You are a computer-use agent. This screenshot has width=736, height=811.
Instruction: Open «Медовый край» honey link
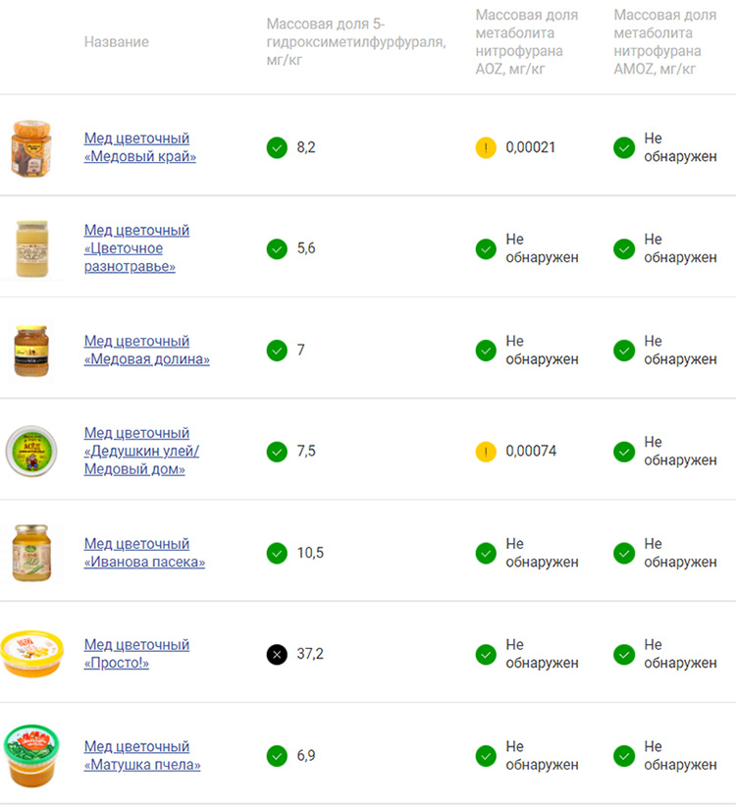tap(140, 147)
